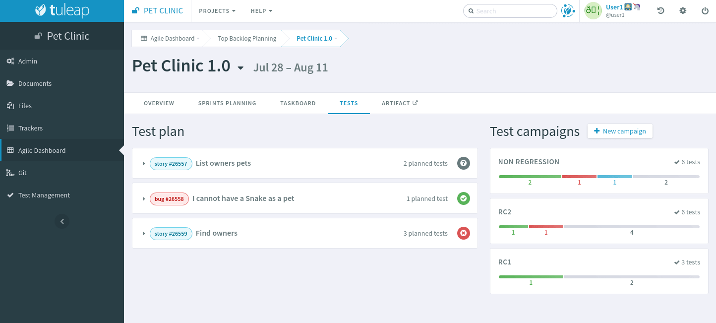Open the settings gear in the top bar
The height and width of the screenshot is (323, 716).
point(683,10)
